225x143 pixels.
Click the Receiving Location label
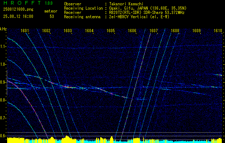pyautogui.click(x=83, y=8)
